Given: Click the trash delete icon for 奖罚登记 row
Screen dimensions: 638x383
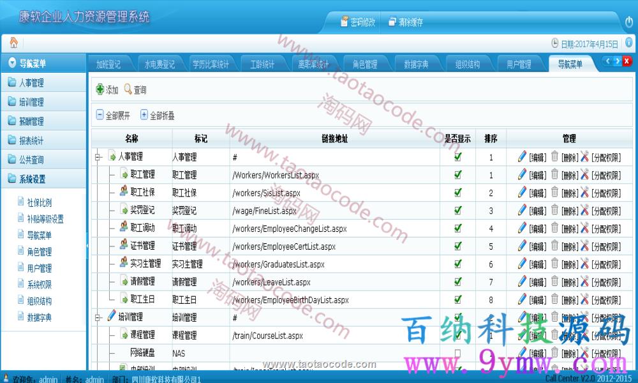Looking at the screenshot, I should 554,210.
